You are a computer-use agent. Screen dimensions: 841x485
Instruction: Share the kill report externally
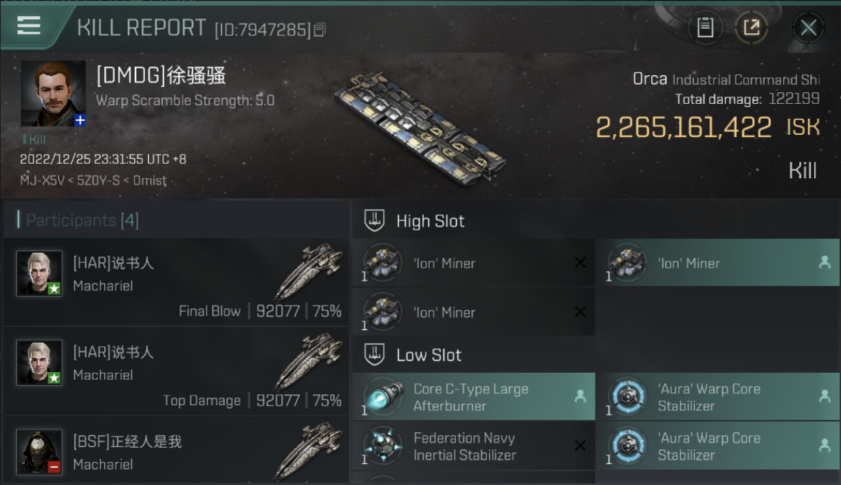point(751,27)
